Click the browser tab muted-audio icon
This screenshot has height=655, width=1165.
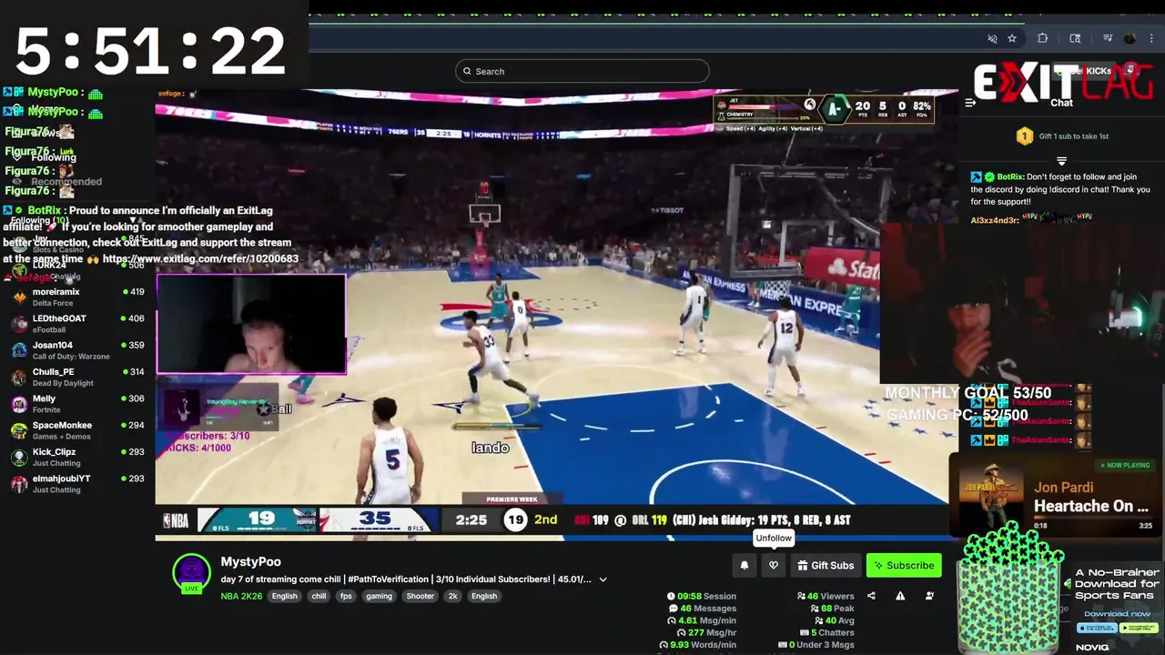click(x=992, y=38)
